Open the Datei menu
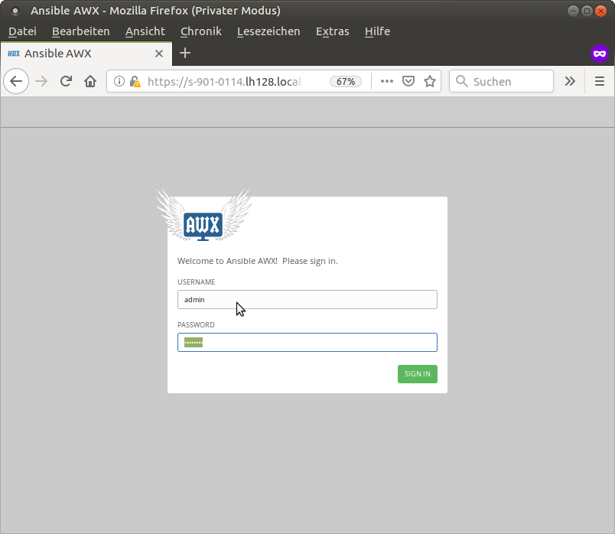The height and width of the screenshot is (534, 615). pos(22,31)
